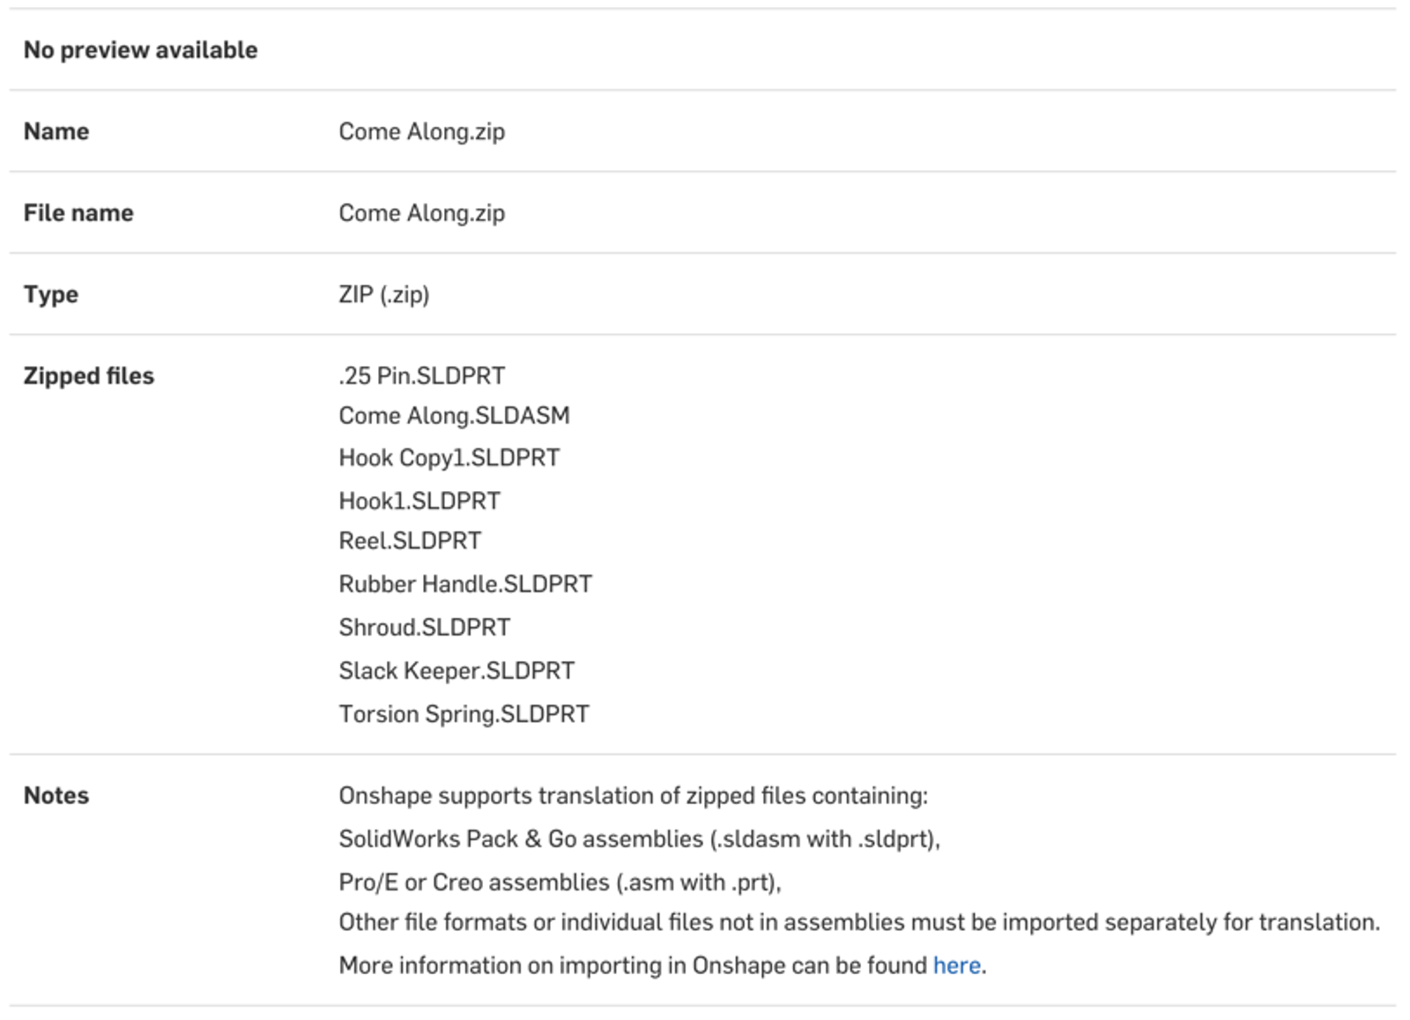This screenshot has width=1410, height=1020.
Task: Click the Shroud.SLDPRT file name
Action: (424, 627)
